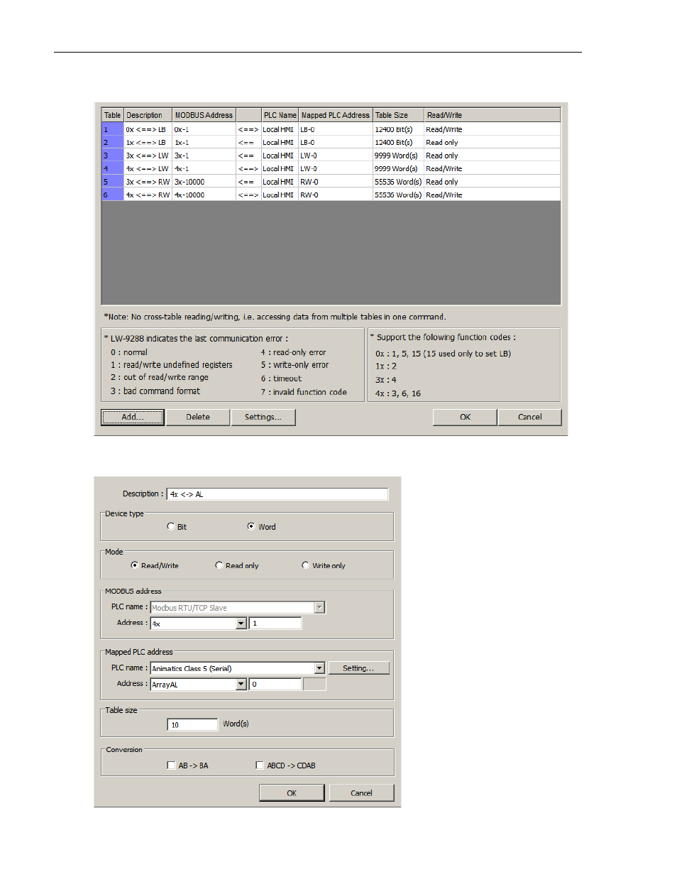Click the 9999 Word(s) cell in row 3
677x877 pixels.
tap(398, 156)
